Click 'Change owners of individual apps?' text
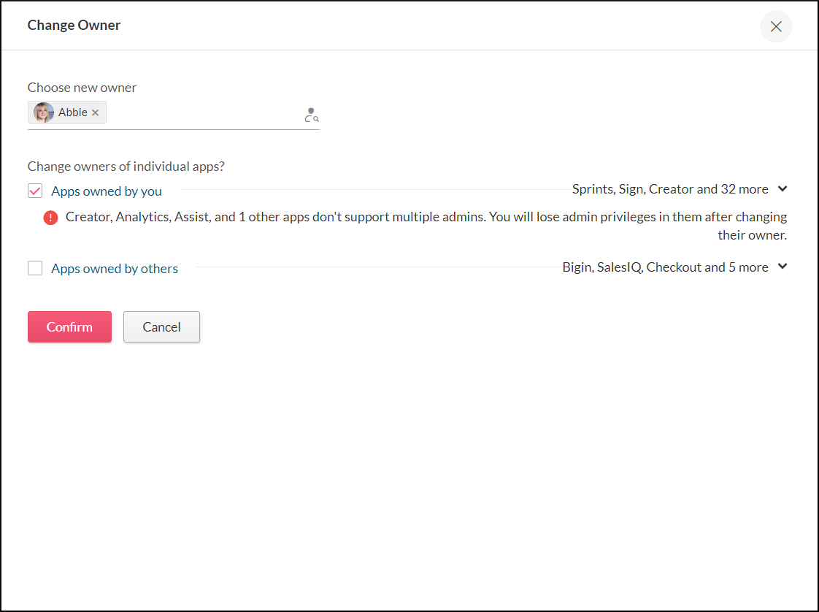The width and height of the screenshot is (819, 612). tap(126, 167)
